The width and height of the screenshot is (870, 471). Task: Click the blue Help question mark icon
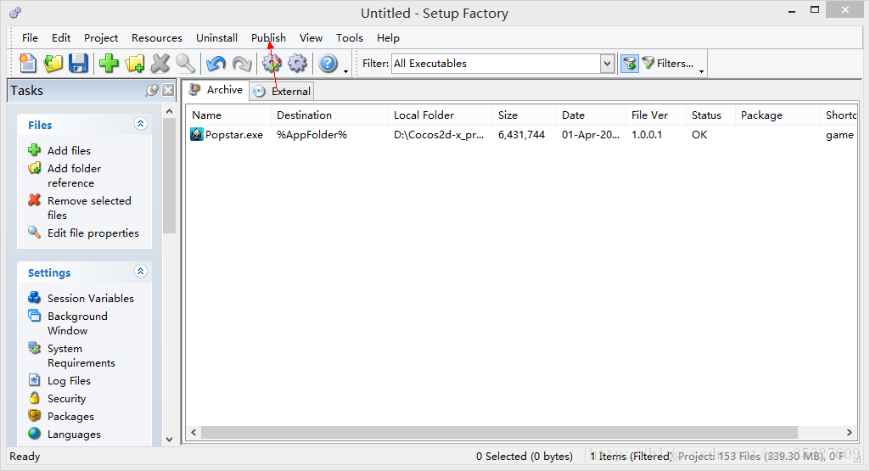point(328,64)
